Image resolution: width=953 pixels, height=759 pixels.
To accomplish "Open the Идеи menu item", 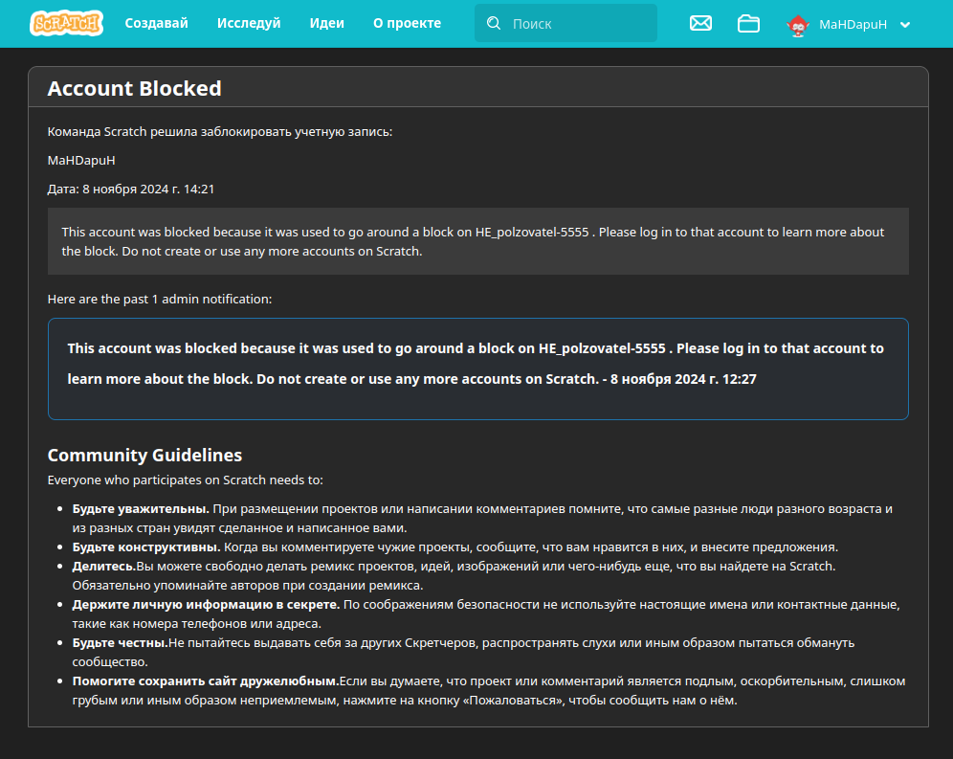I will 326,23.
